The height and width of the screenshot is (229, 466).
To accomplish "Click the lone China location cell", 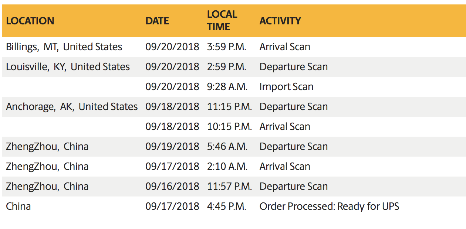I will point(18,206).
